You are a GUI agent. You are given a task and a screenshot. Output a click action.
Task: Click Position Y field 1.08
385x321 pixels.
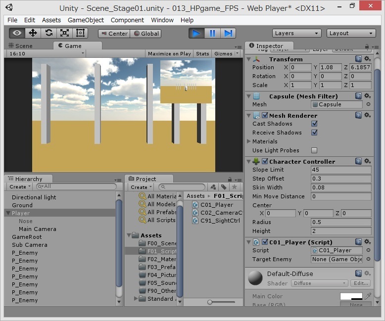click(x=331, y=67)
